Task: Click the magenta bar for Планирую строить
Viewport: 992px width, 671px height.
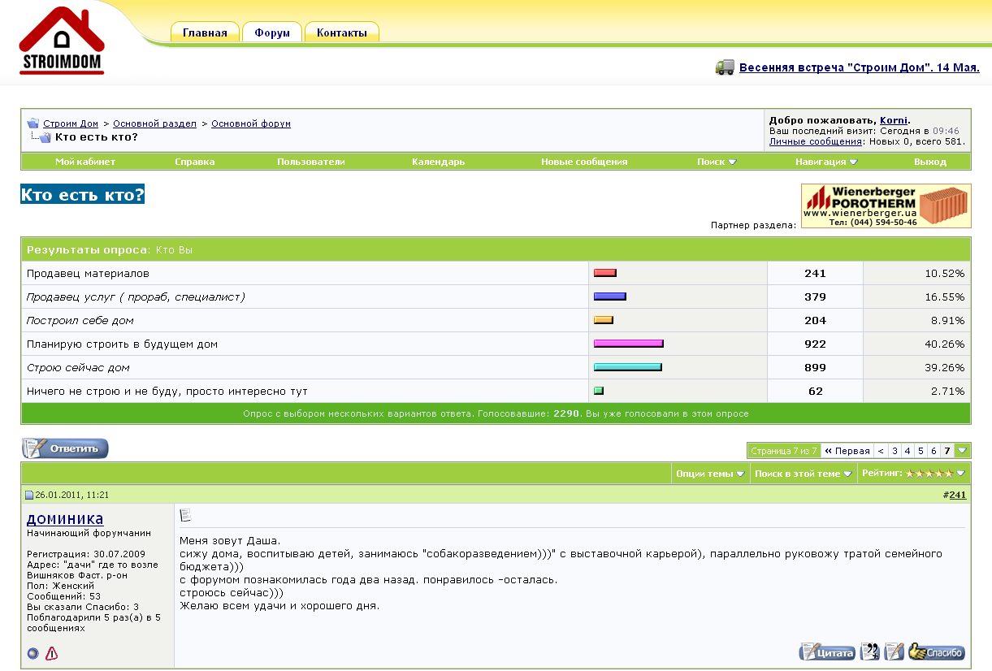Action: pyautogui.click(x=629, y=344)
